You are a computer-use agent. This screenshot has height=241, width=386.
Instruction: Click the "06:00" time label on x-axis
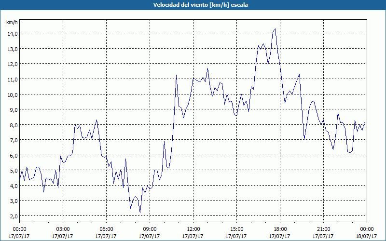click(106, 229)
